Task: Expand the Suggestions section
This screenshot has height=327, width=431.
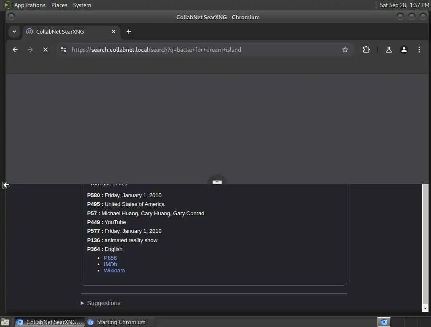Action: 101,303
